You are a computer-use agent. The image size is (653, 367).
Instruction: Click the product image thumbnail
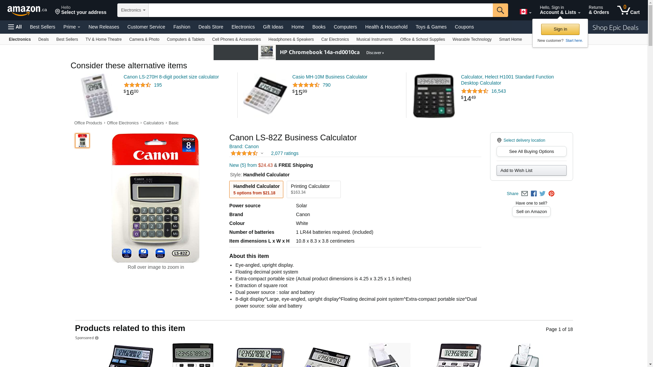click(82, 141)
